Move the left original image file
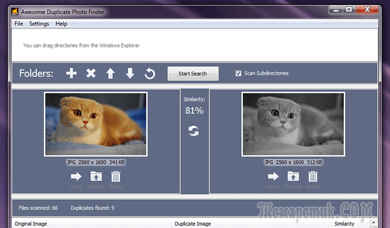 tap(76, 176)
